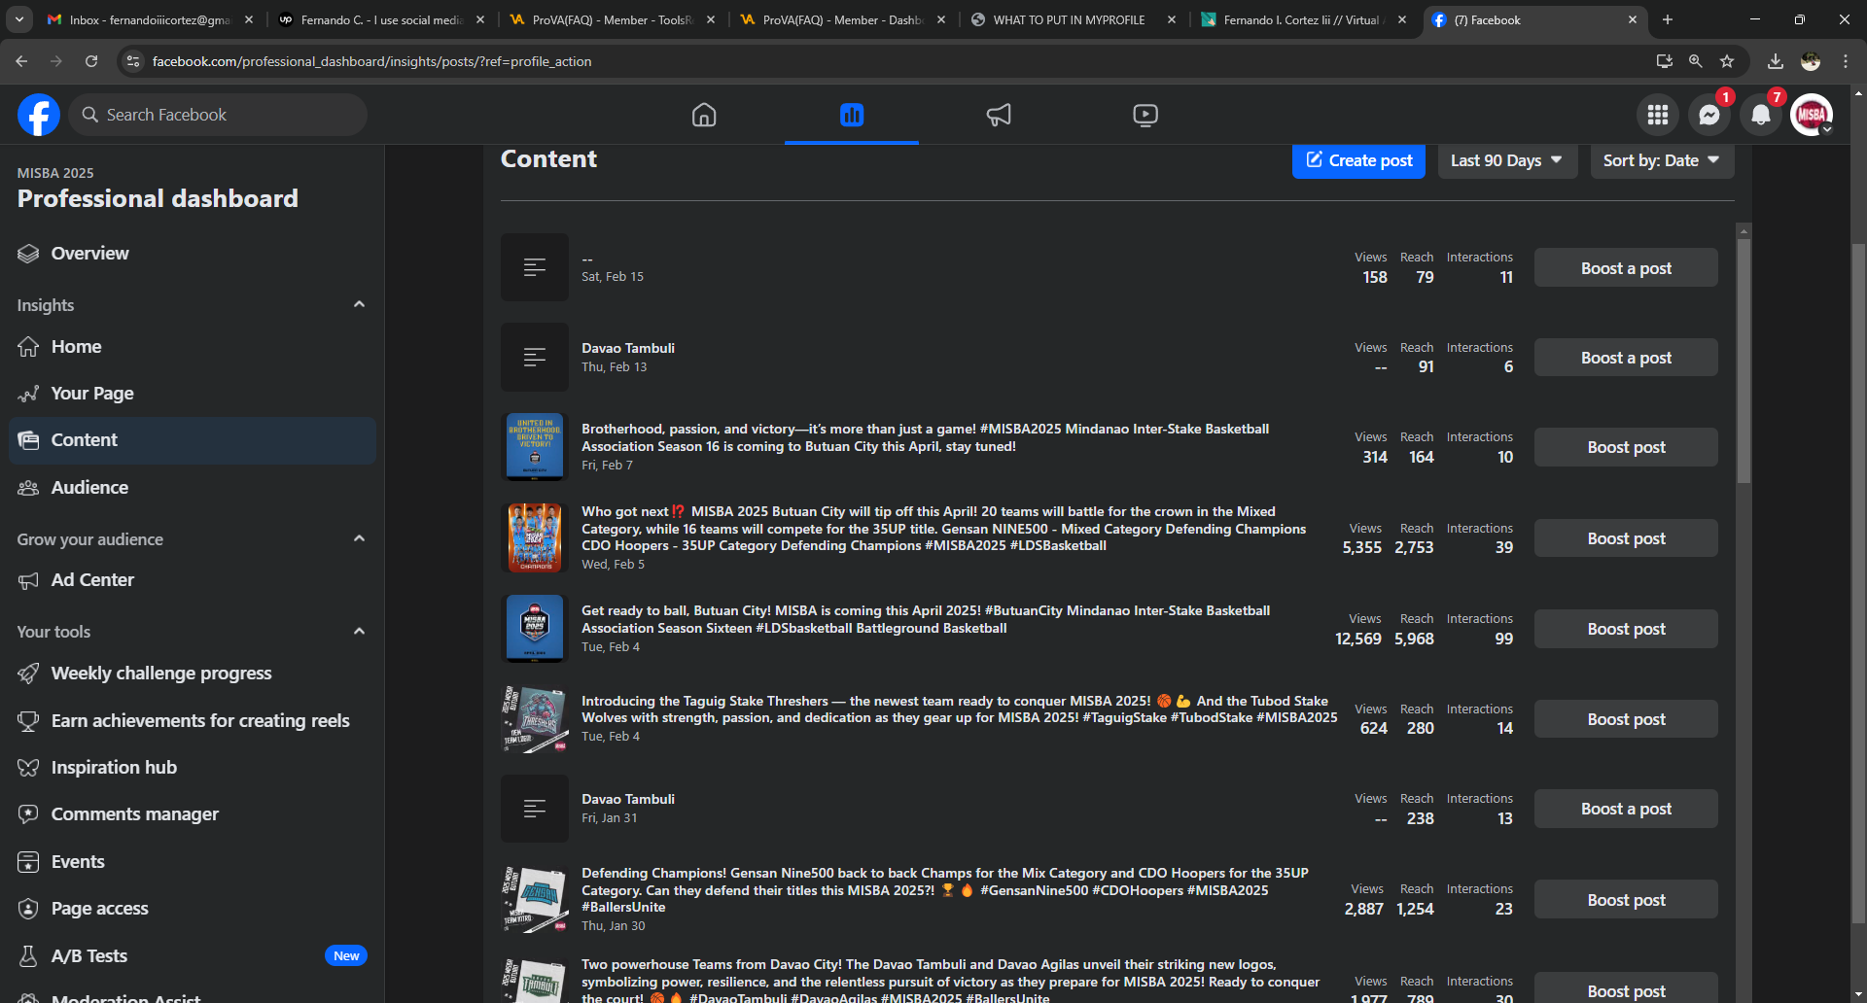Screen dimensions: 1867x1003
Task: Open the Audience section
Action: 193,488
